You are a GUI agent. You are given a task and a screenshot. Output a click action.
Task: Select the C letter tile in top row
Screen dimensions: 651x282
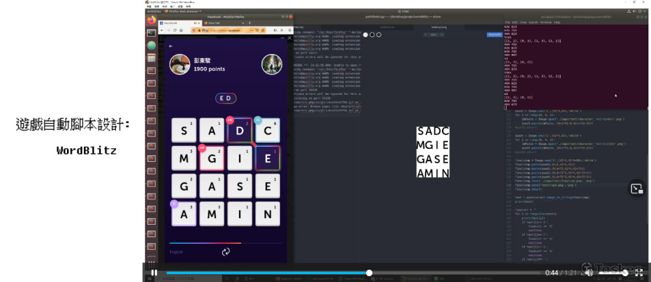point(266,131)
